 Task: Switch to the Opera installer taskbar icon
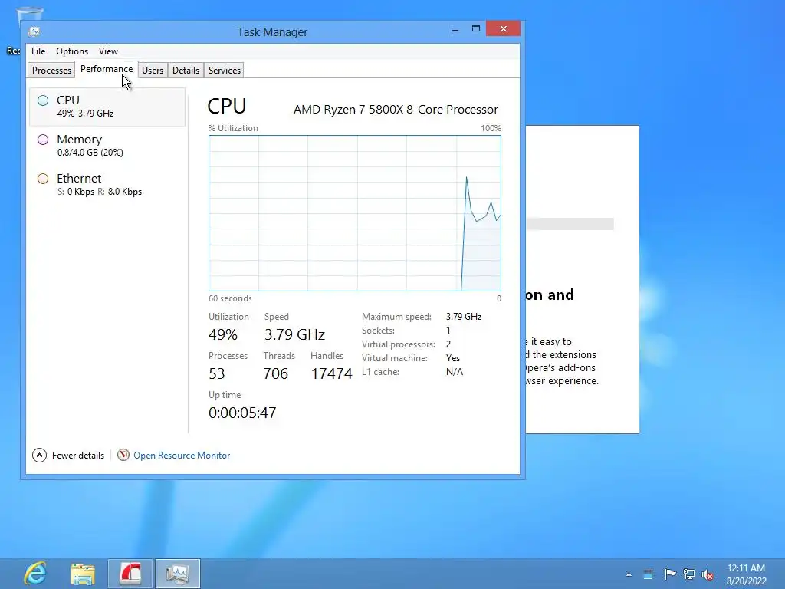click(x=130, y=574)
